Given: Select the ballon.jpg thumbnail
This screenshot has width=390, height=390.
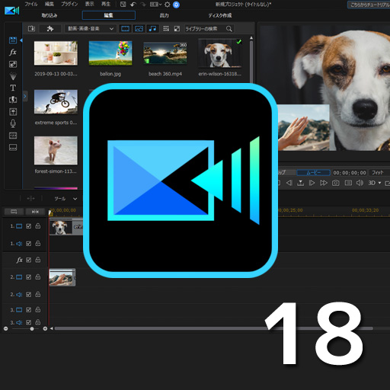Looking at the screenshot, I should [110, 53].
